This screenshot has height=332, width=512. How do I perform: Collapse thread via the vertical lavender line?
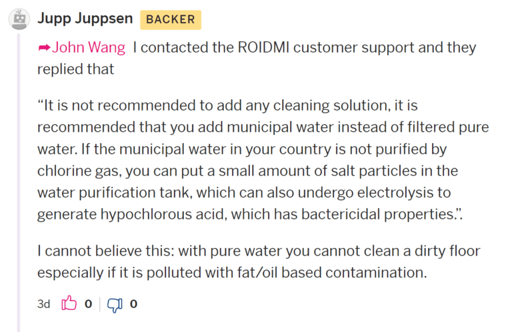pos(19,182)
